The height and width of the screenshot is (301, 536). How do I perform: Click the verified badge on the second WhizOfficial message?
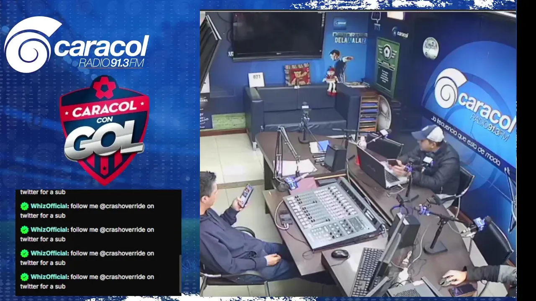(25, 230)
